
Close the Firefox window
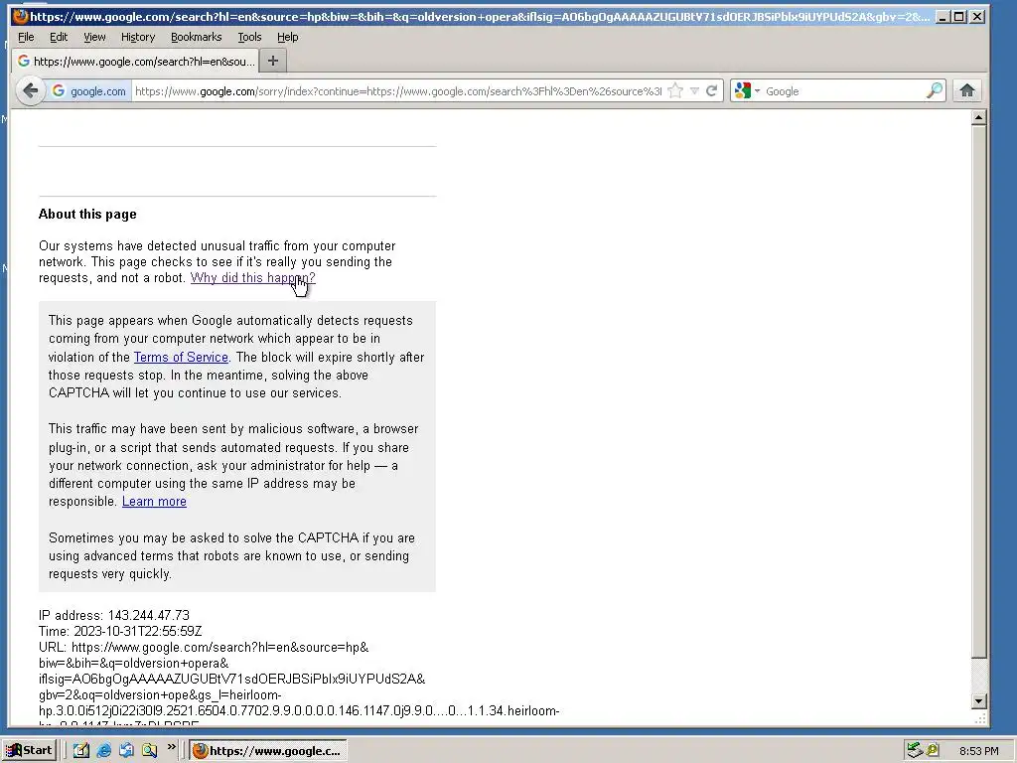977,16
